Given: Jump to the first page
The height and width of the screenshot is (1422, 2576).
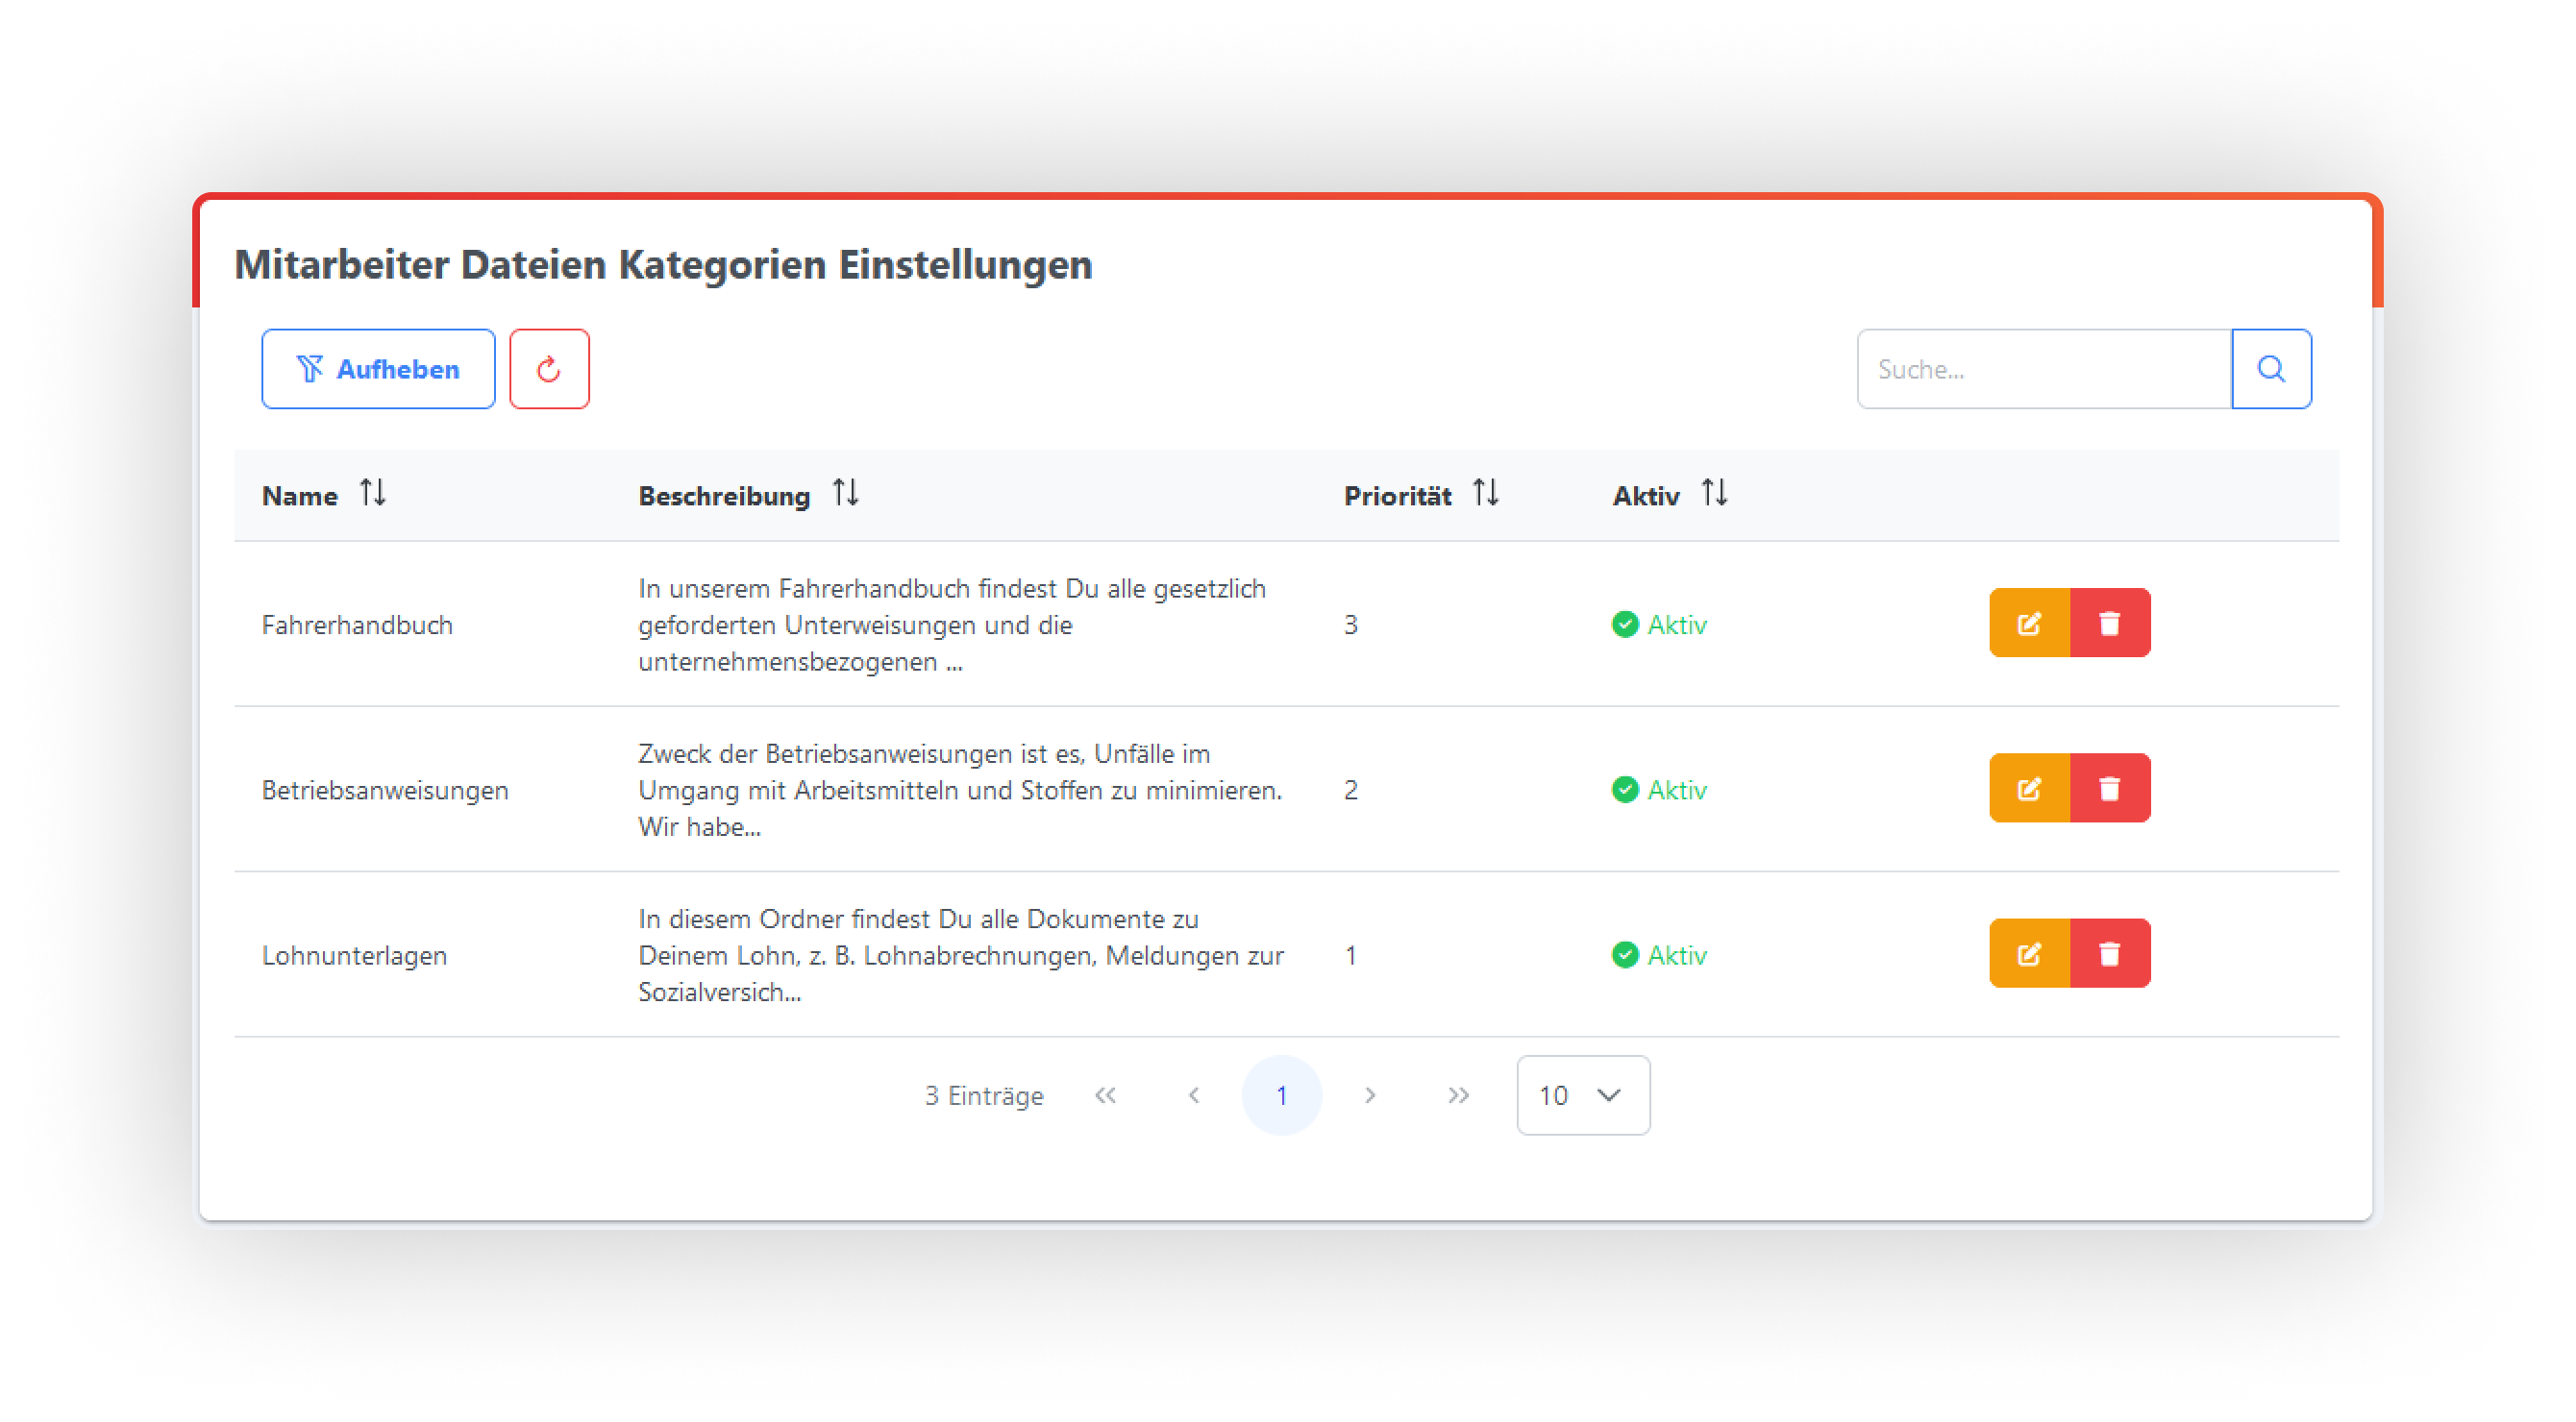Looking at the screenshot, I should click(x=1105, y=1095).
